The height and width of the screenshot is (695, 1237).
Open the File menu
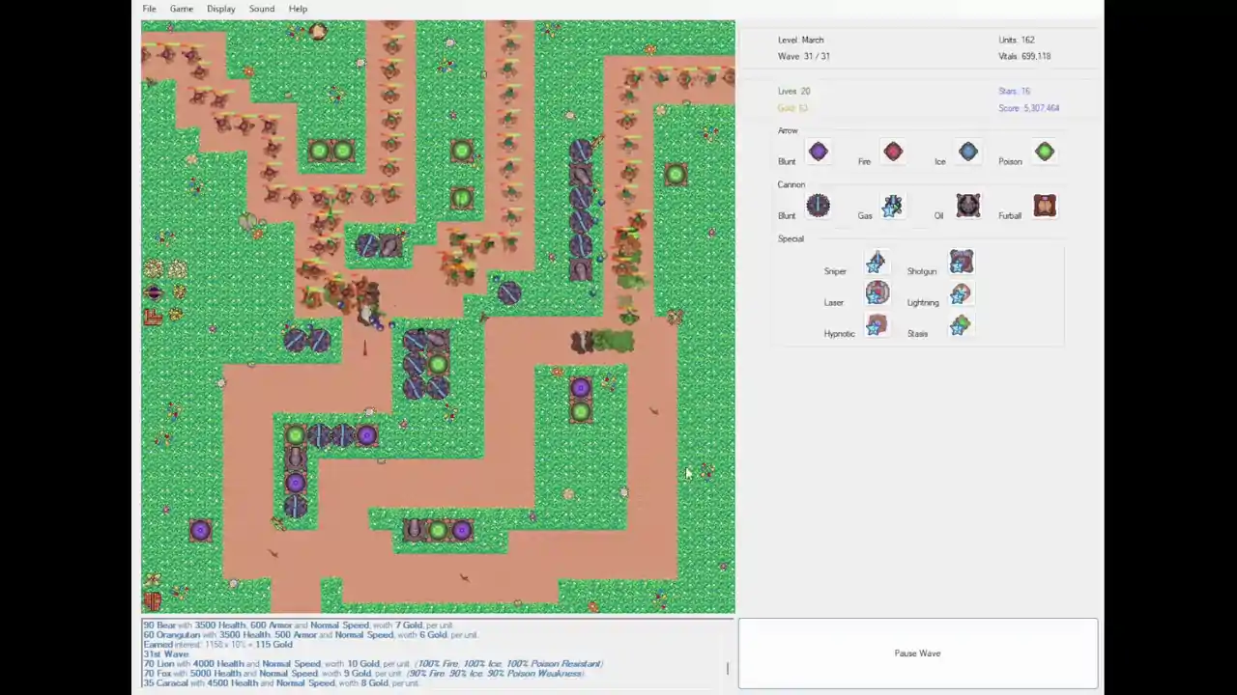(x=149, y=9)
